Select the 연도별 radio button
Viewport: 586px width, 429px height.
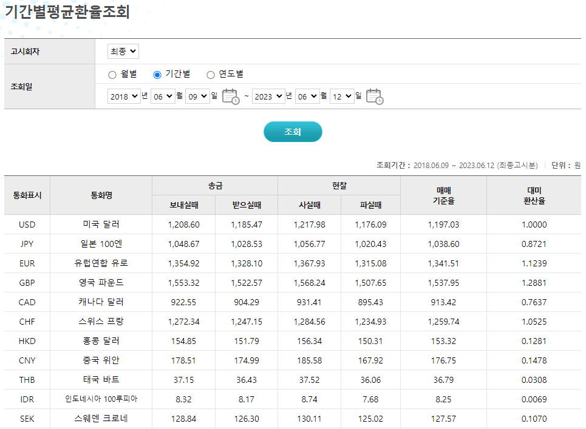[x=211, y=74]
